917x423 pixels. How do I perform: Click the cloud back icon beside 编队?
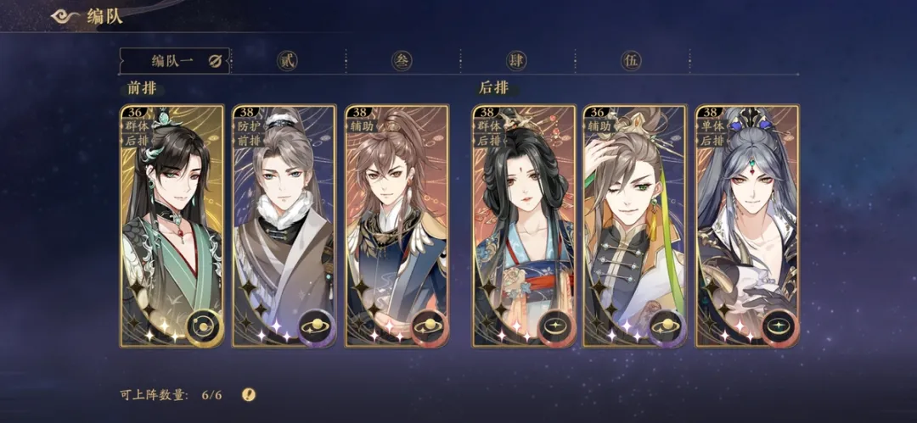(65, 16)
